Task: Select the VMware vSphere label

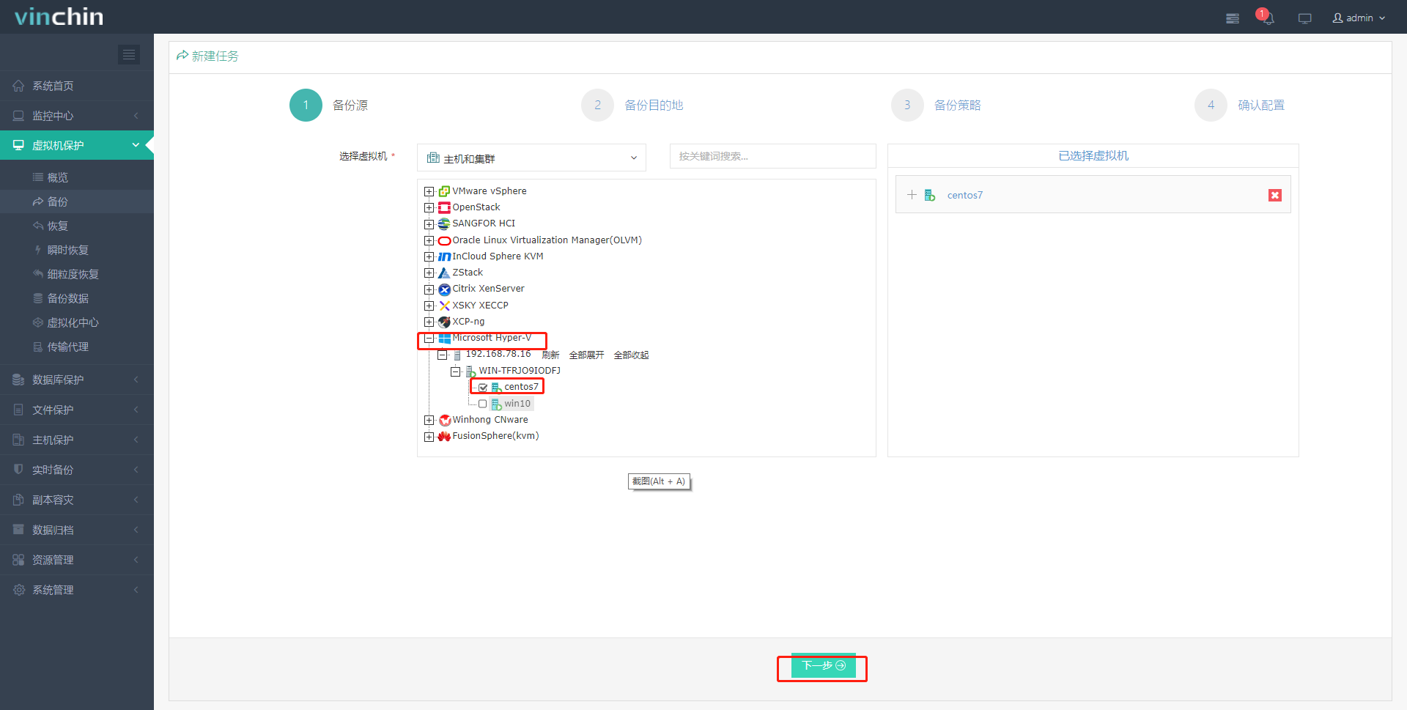Action: click(490, 191)
